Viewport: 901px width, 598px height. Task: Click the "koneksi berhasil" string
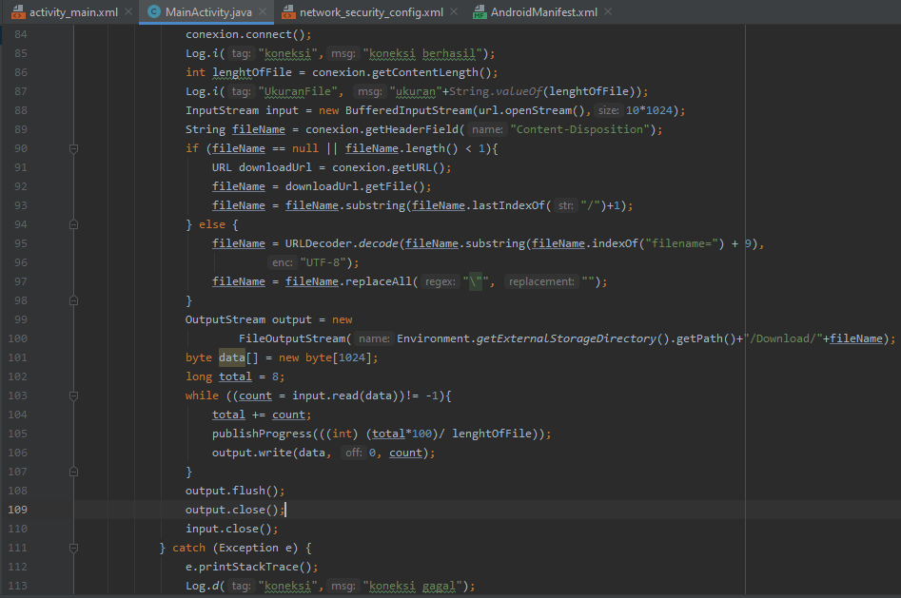coord(422,53)
